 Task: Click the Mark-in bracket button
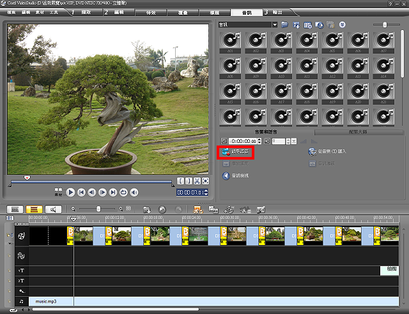tap(180, 181)
